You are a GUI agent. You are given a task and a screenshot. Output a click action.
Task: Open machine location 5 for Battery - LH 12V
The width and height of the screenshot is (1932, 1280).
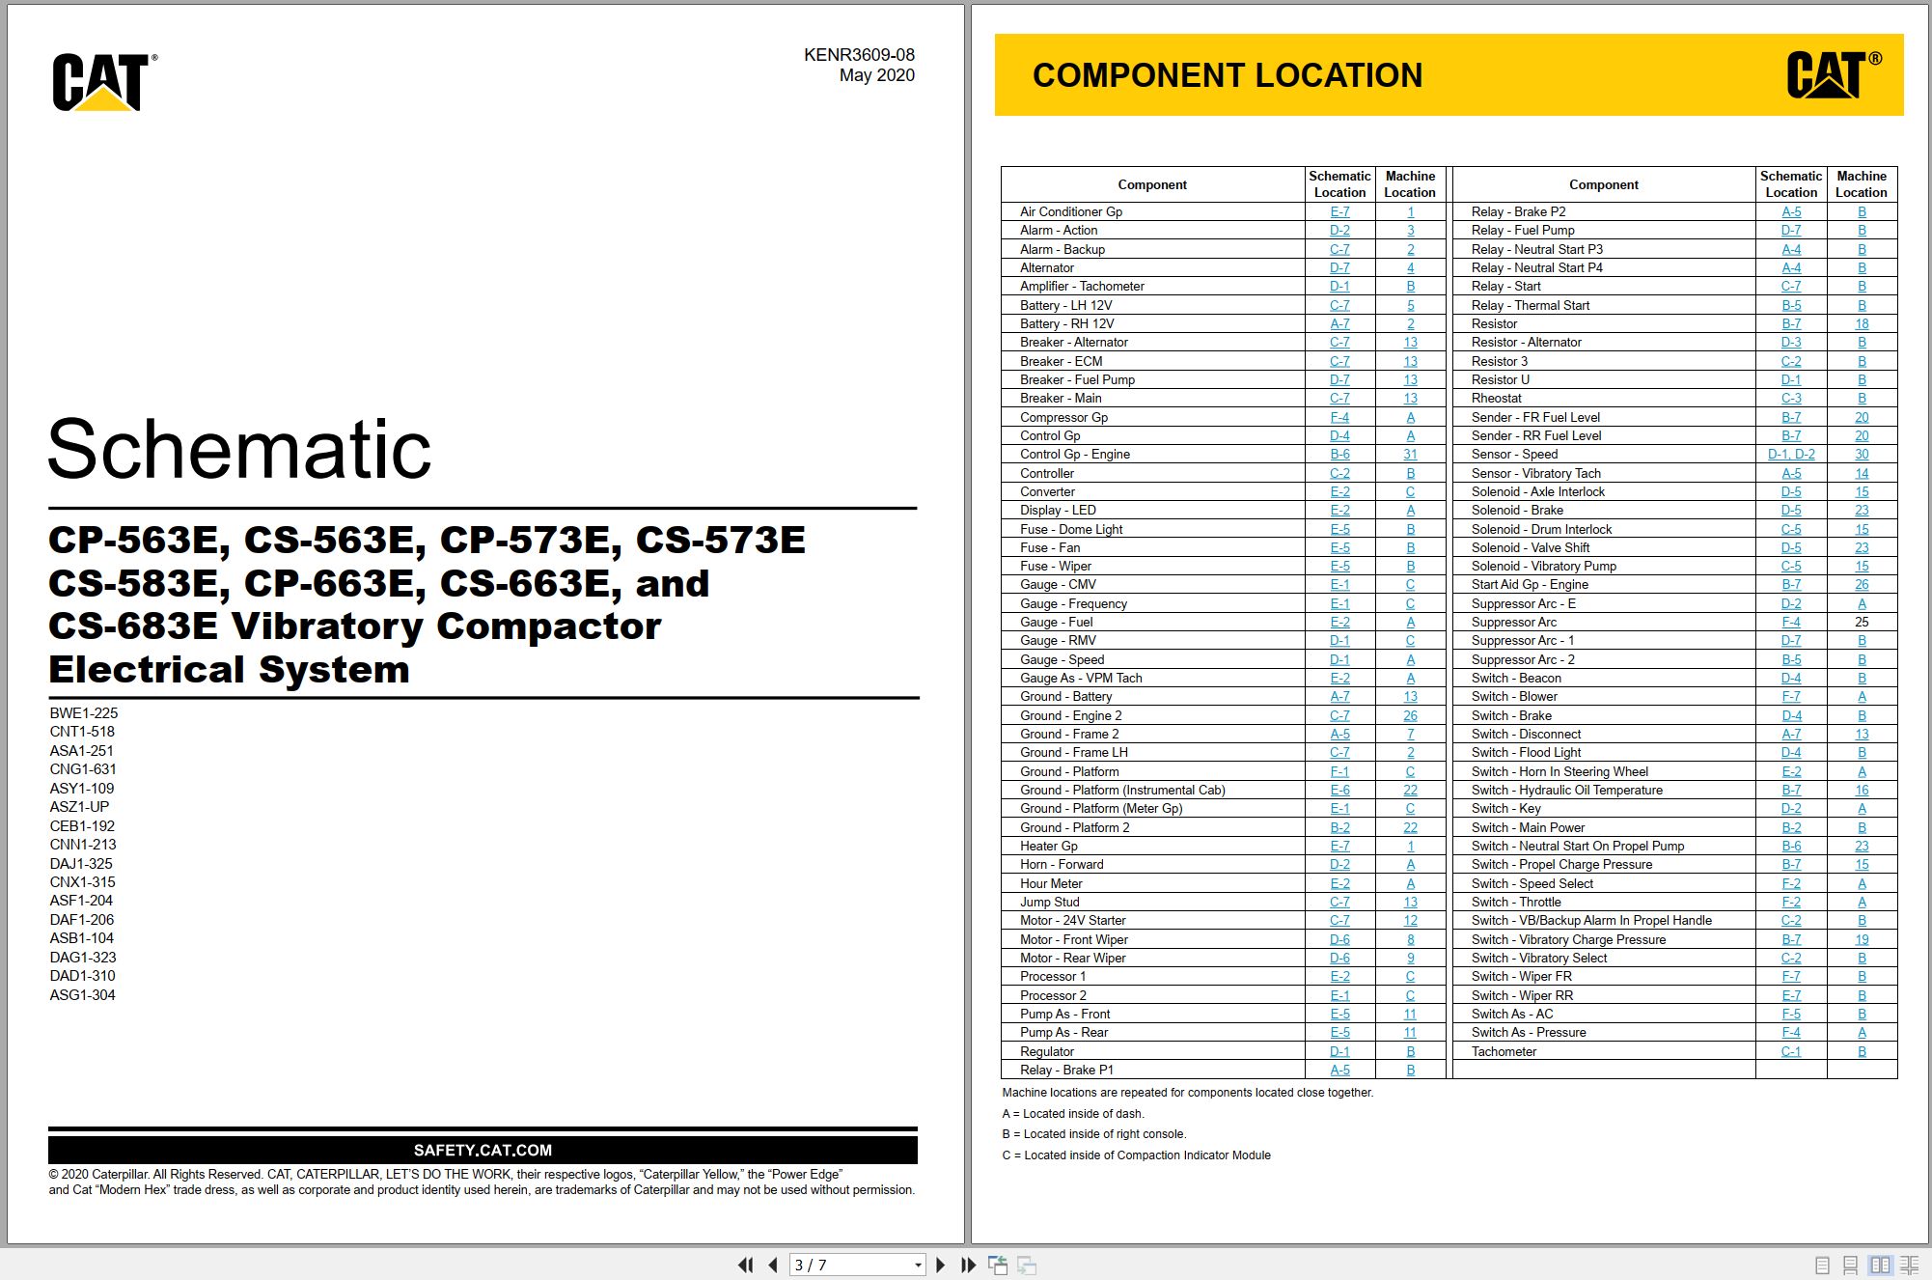pos(1410,305)
